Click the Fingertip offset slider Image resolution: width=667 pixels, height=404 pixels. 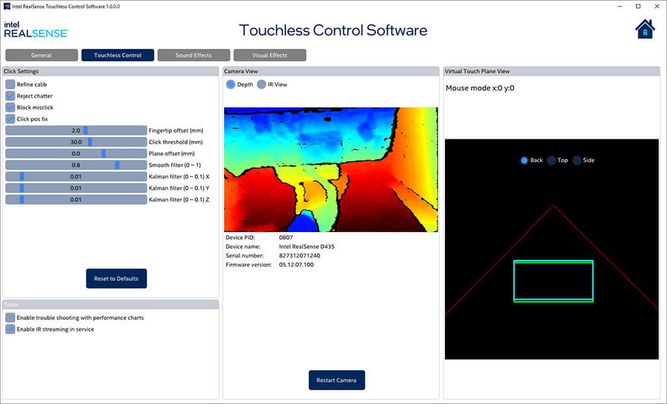(76, 130)
